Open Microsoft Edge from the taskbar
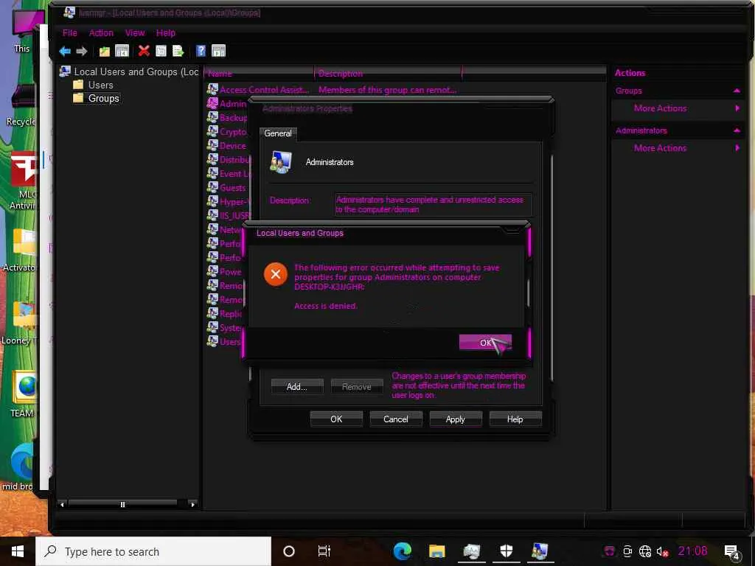The image size is (755, 566). 402,551
